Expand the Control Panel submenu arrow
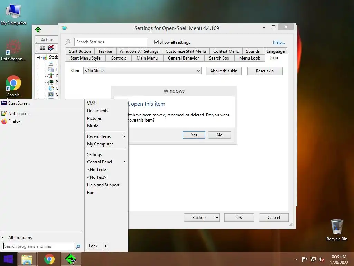This screenshot has width=354, height=266. point(124,162)
